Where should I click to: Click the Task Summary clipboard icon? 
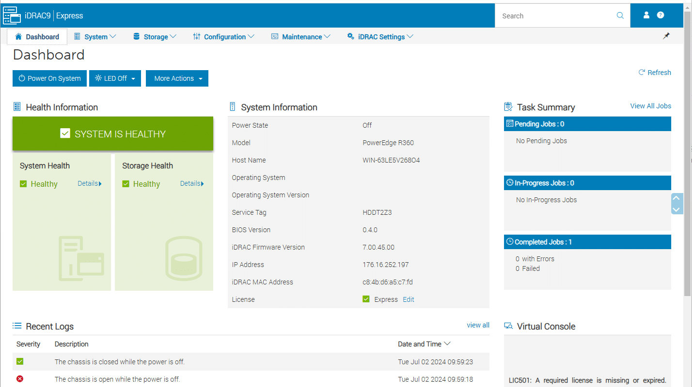508,107
